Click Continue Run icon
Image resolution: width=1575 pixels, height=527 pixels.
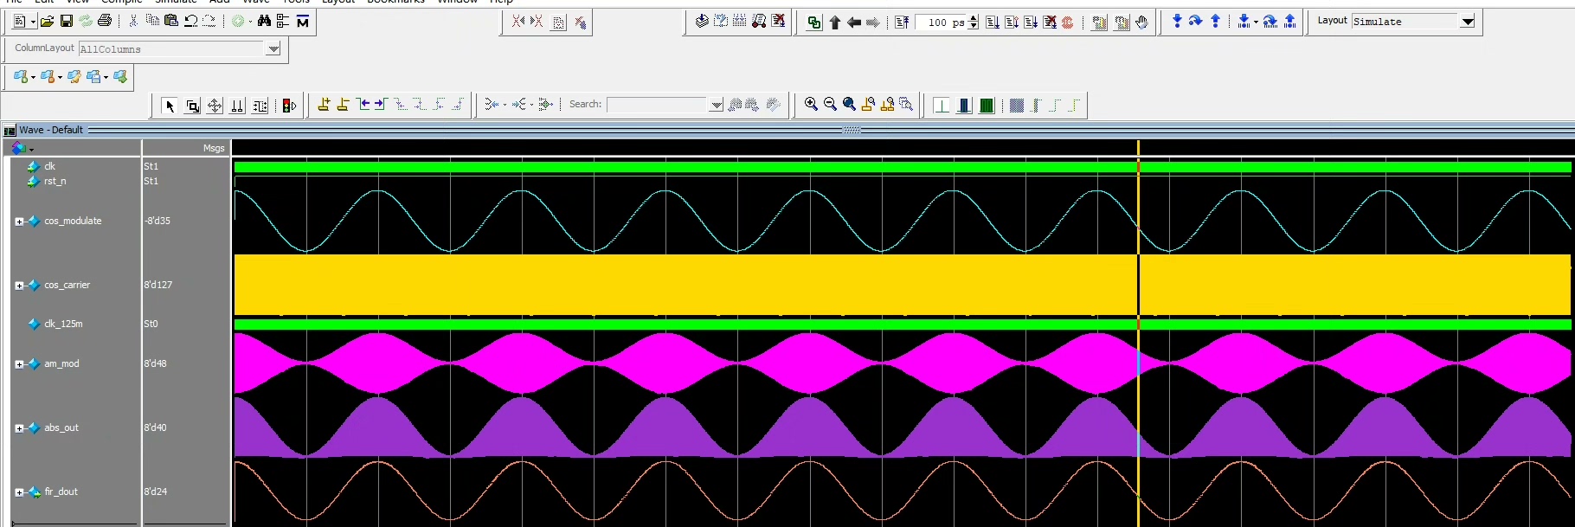1012,22
